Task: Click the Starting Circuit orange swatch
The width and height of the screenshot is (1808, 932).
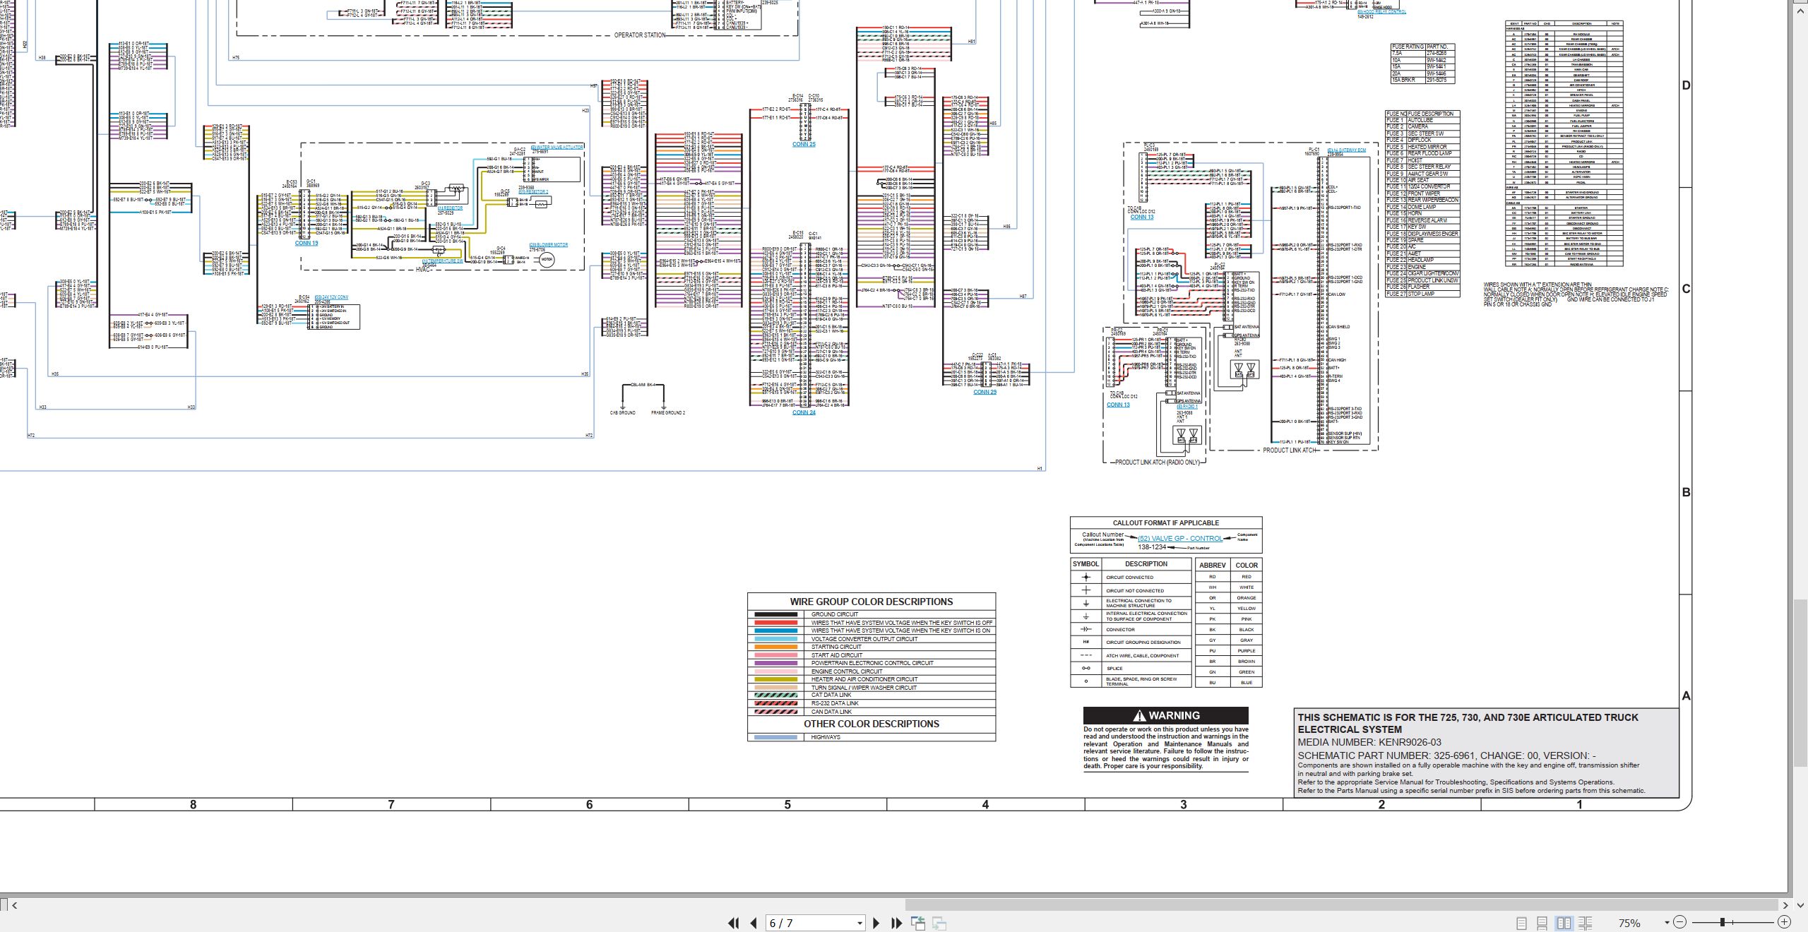Action: coord(776,647)
